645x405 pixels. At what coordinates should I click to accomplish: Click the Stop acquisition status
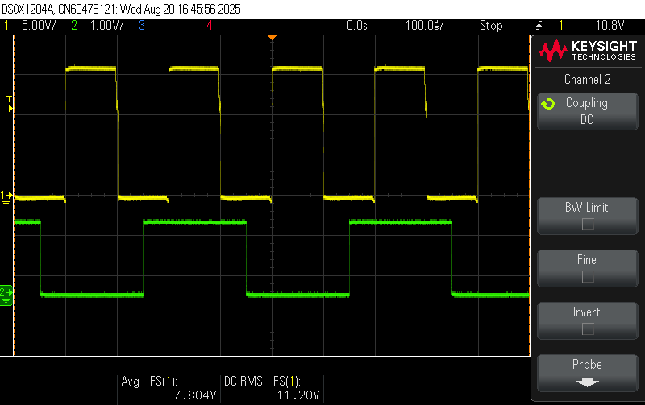click(491, 26)
